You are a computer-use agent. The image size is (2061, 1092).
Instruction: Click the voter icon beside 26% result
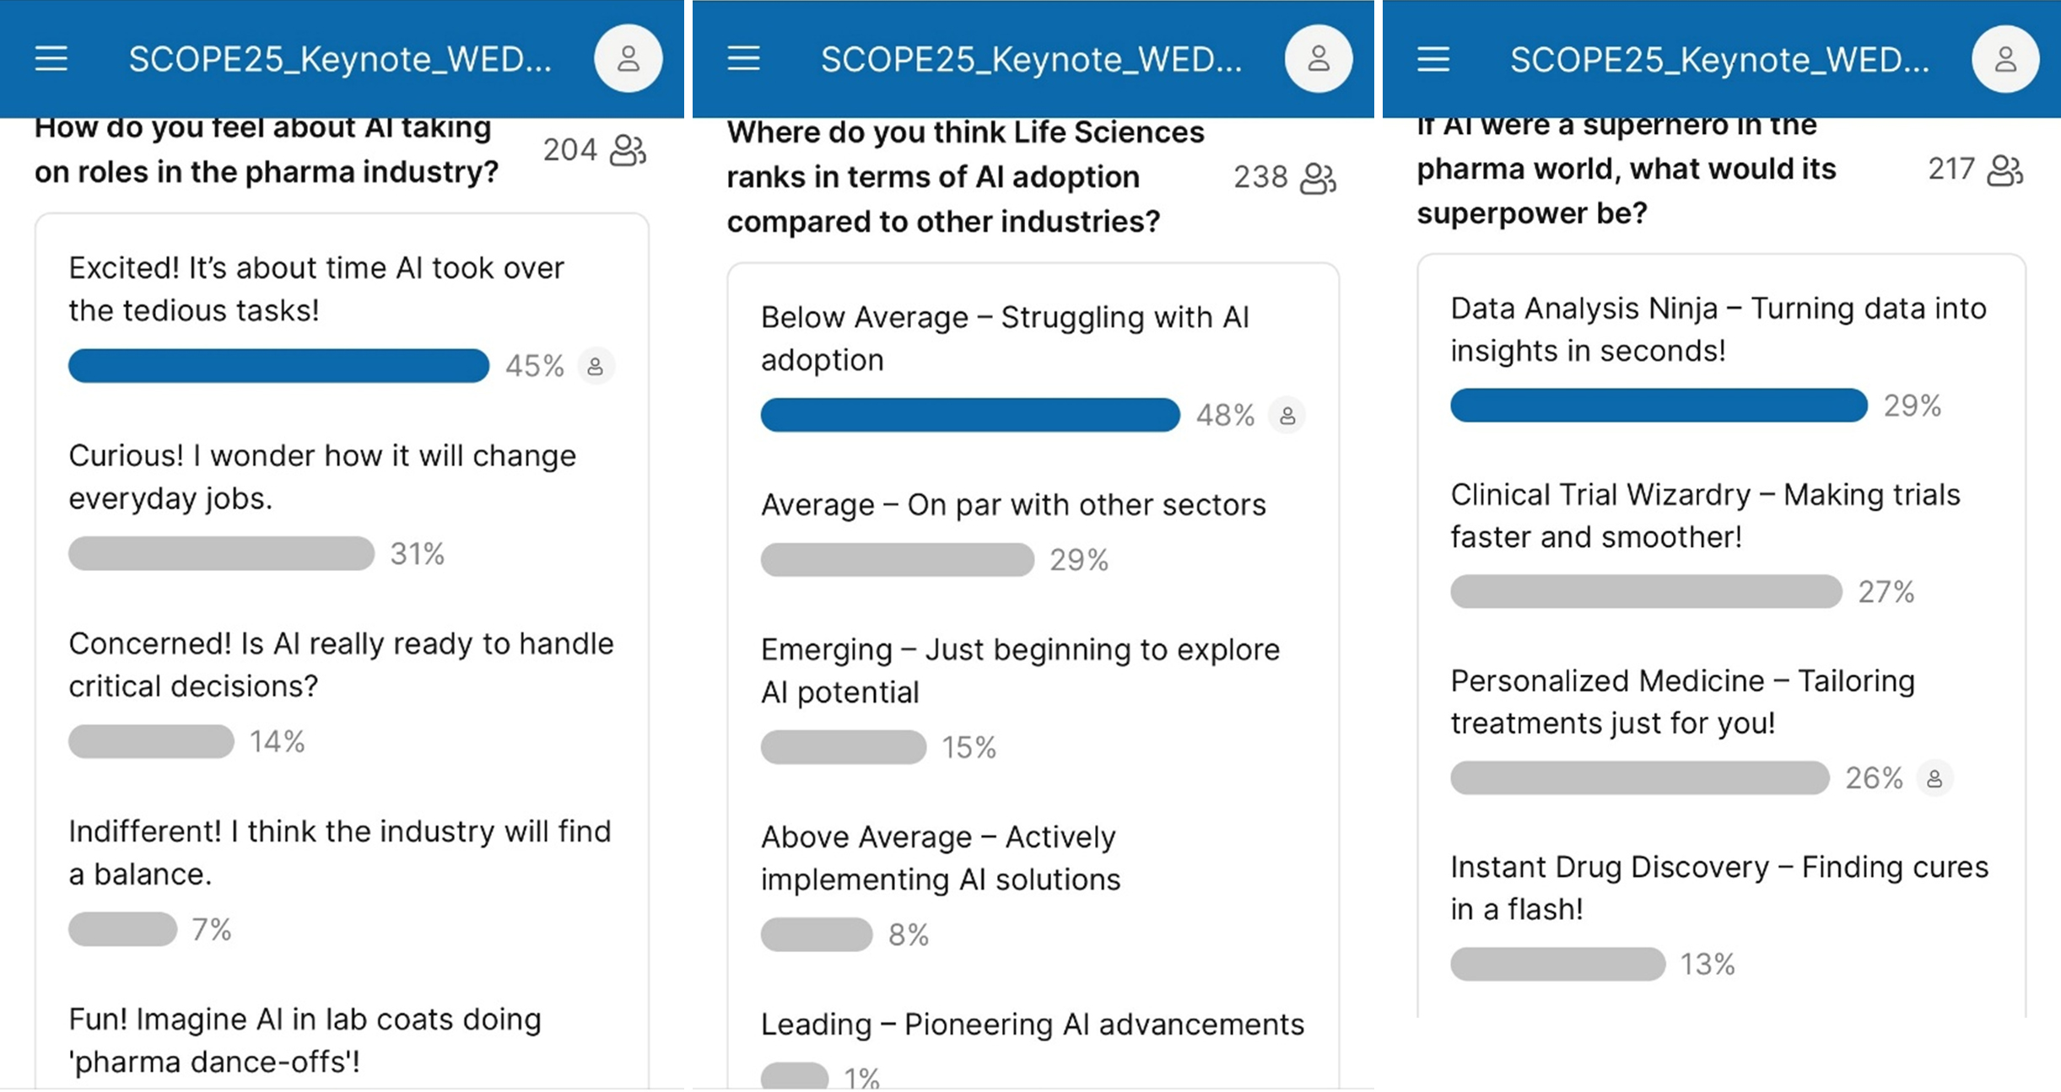coord(1934,778)
